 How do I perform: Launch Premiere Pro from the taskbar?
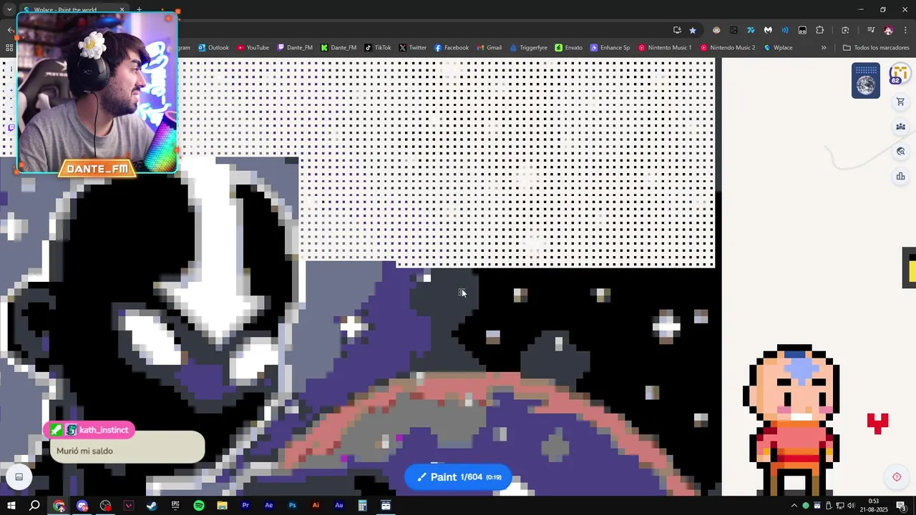[x=245, y=506]
